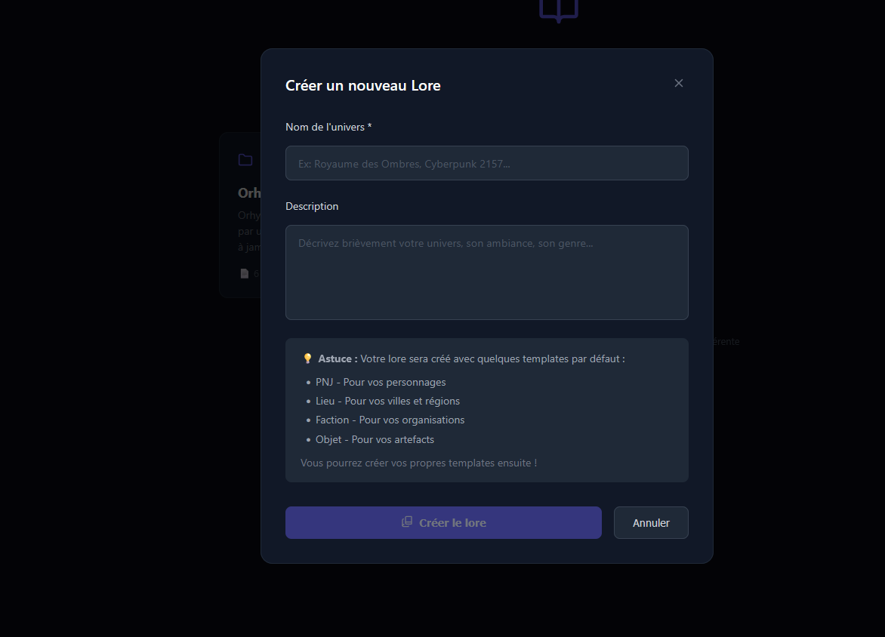Screen dimensions: 885x637
Task: Click the PNJ - Pour vos personnages item
Action: pyautogui.click(x=381, y=382)
